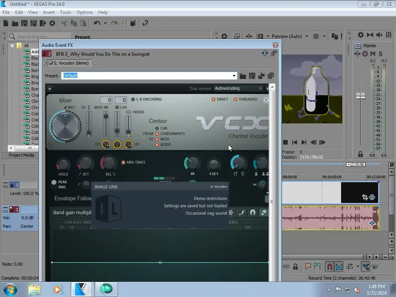Open the Vocodex options menu arrow

[x=49, y=89]
